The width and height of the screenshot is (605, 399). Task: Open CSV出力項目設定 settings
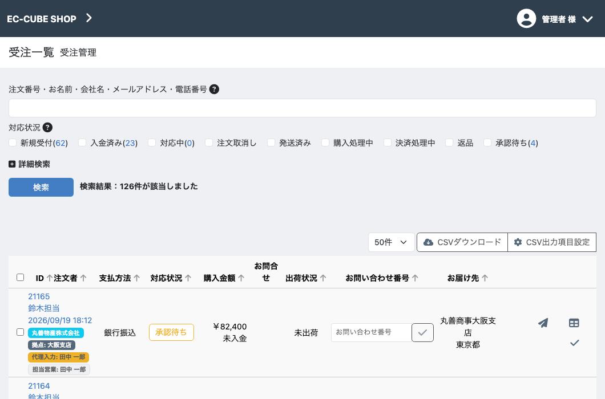(552, 242)
